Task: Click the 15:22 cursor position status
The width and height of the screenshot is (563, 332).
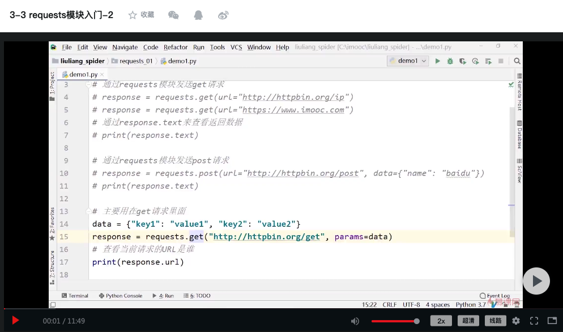Action: click(369, 305)
